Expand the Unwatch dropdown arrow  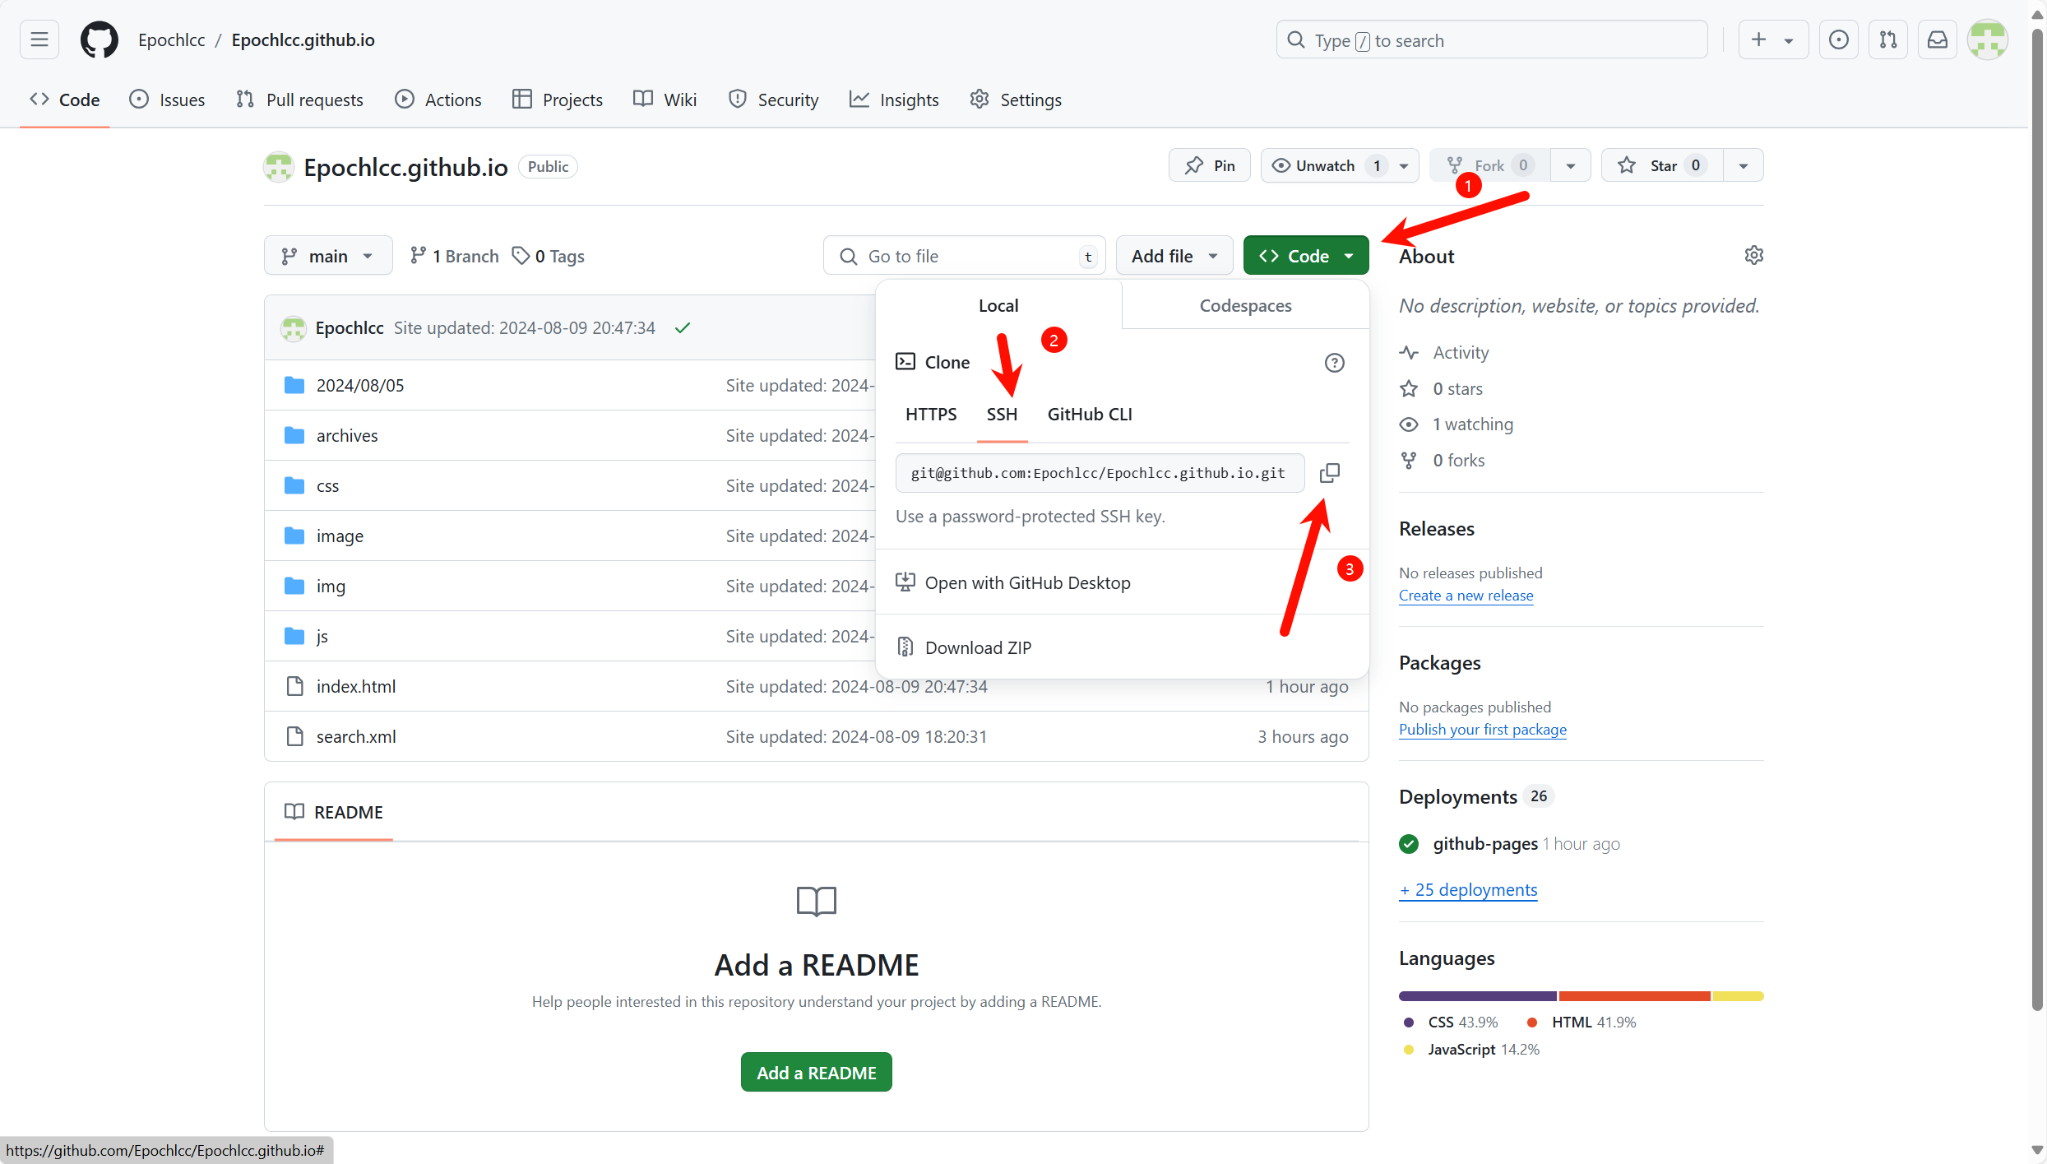click(1404, 165)
